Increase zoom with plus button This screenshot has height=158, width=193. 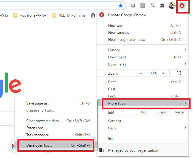[x=163, y=73]
